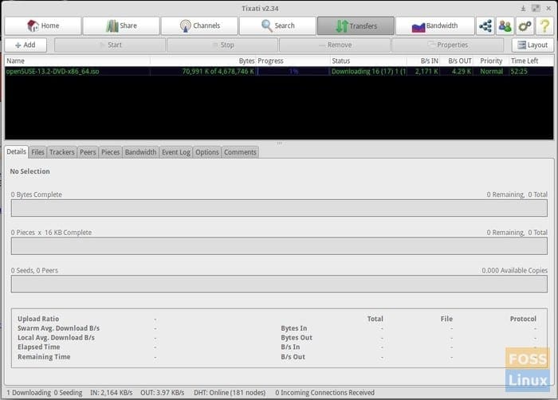
Task: Sort by B/s IN column header
Action: click(423, 61)
